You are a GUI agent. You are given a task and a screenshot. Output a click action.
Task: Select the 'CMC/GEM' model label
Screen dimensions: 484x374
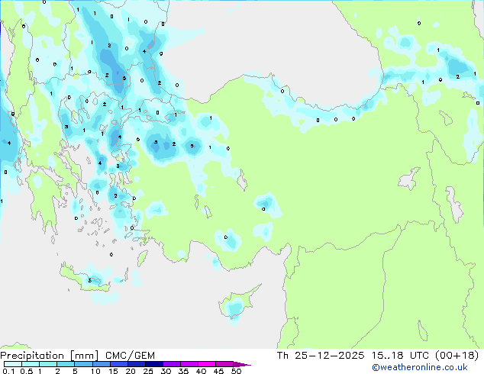tap(130, 356)
